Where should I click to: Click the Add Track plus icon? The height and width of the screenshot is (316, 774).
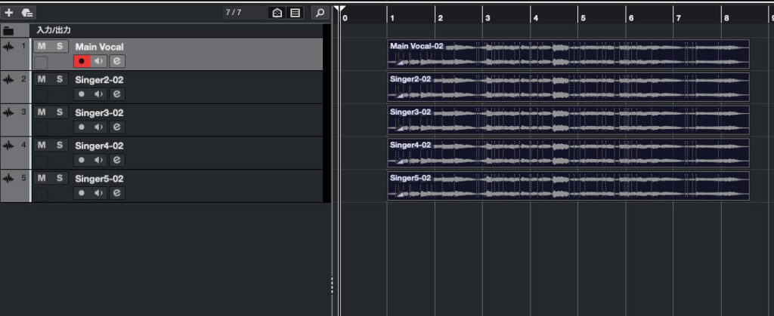pos(9,13)
